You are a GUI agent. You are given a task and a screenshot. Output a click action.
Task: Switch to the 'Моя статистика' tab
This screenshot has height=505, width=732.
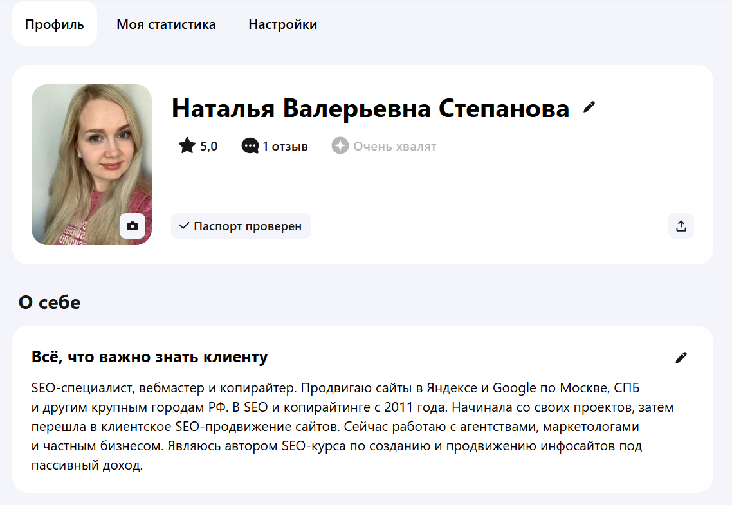[165, 24]
